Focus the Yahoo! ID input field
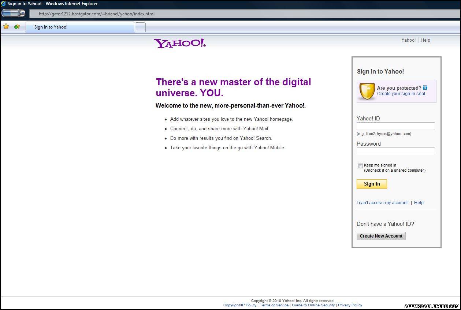Image resolution: width=461 pixels, height=310 pixels. pos(396,126)
